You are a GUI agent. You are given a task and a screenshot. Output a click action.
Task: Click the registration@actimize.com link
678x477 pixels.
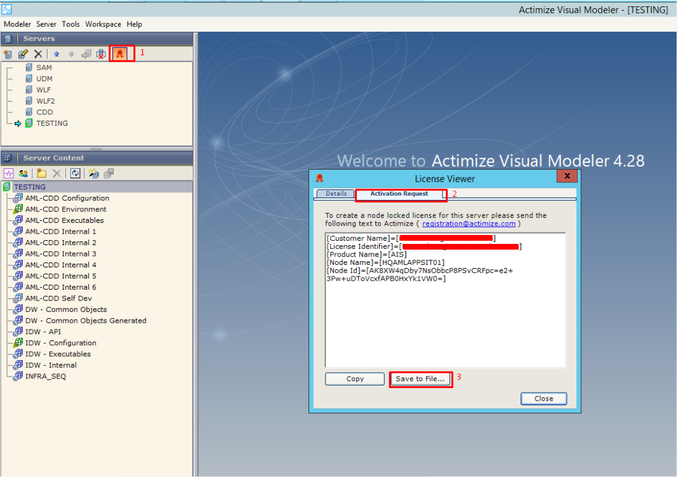pyautogui.click(x=469, y=224)
